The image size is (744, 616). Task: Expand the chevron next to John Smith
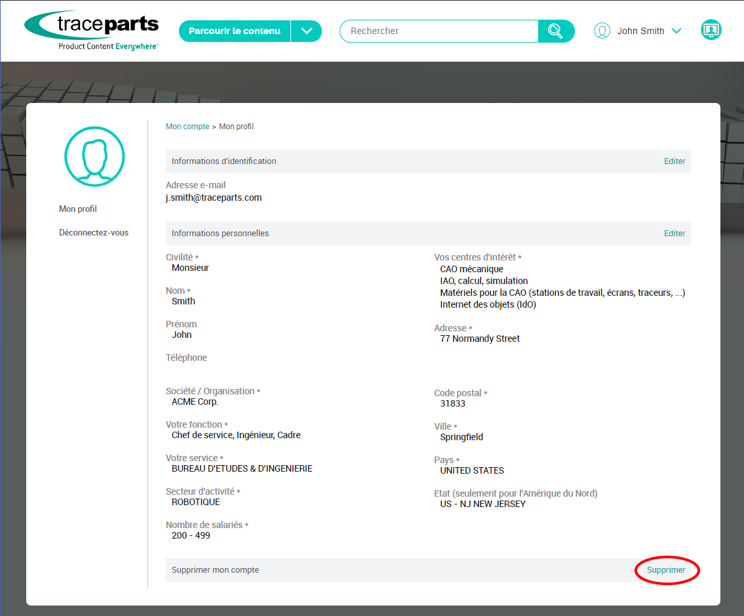point(676,31)
